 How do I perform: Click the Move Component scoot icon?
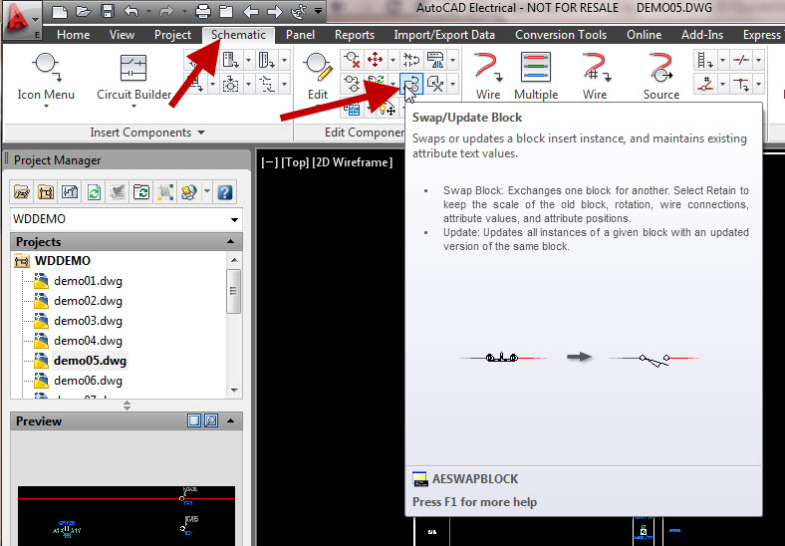375,60
